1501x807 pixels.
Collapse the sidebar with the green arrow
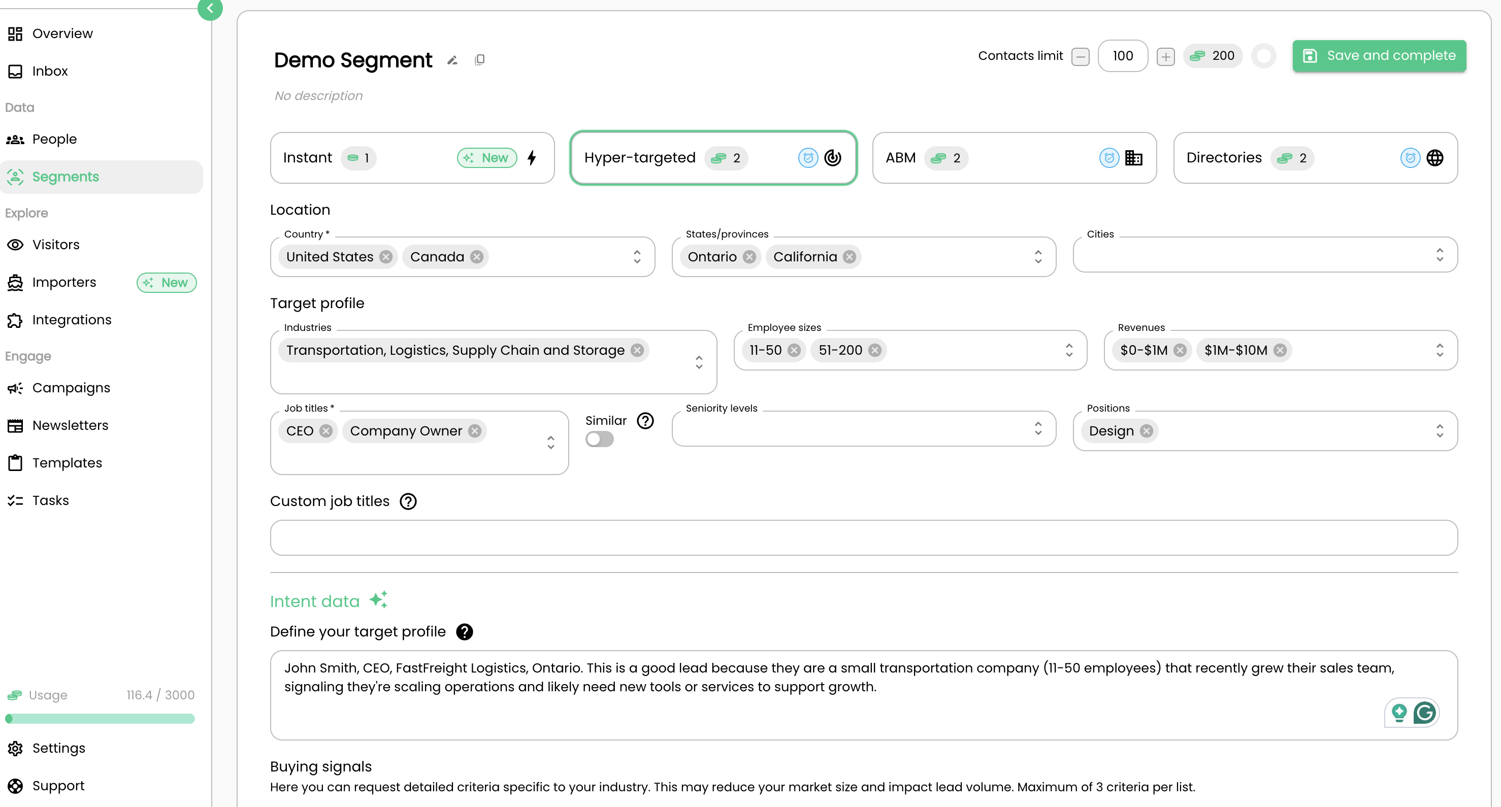point(210,8)
